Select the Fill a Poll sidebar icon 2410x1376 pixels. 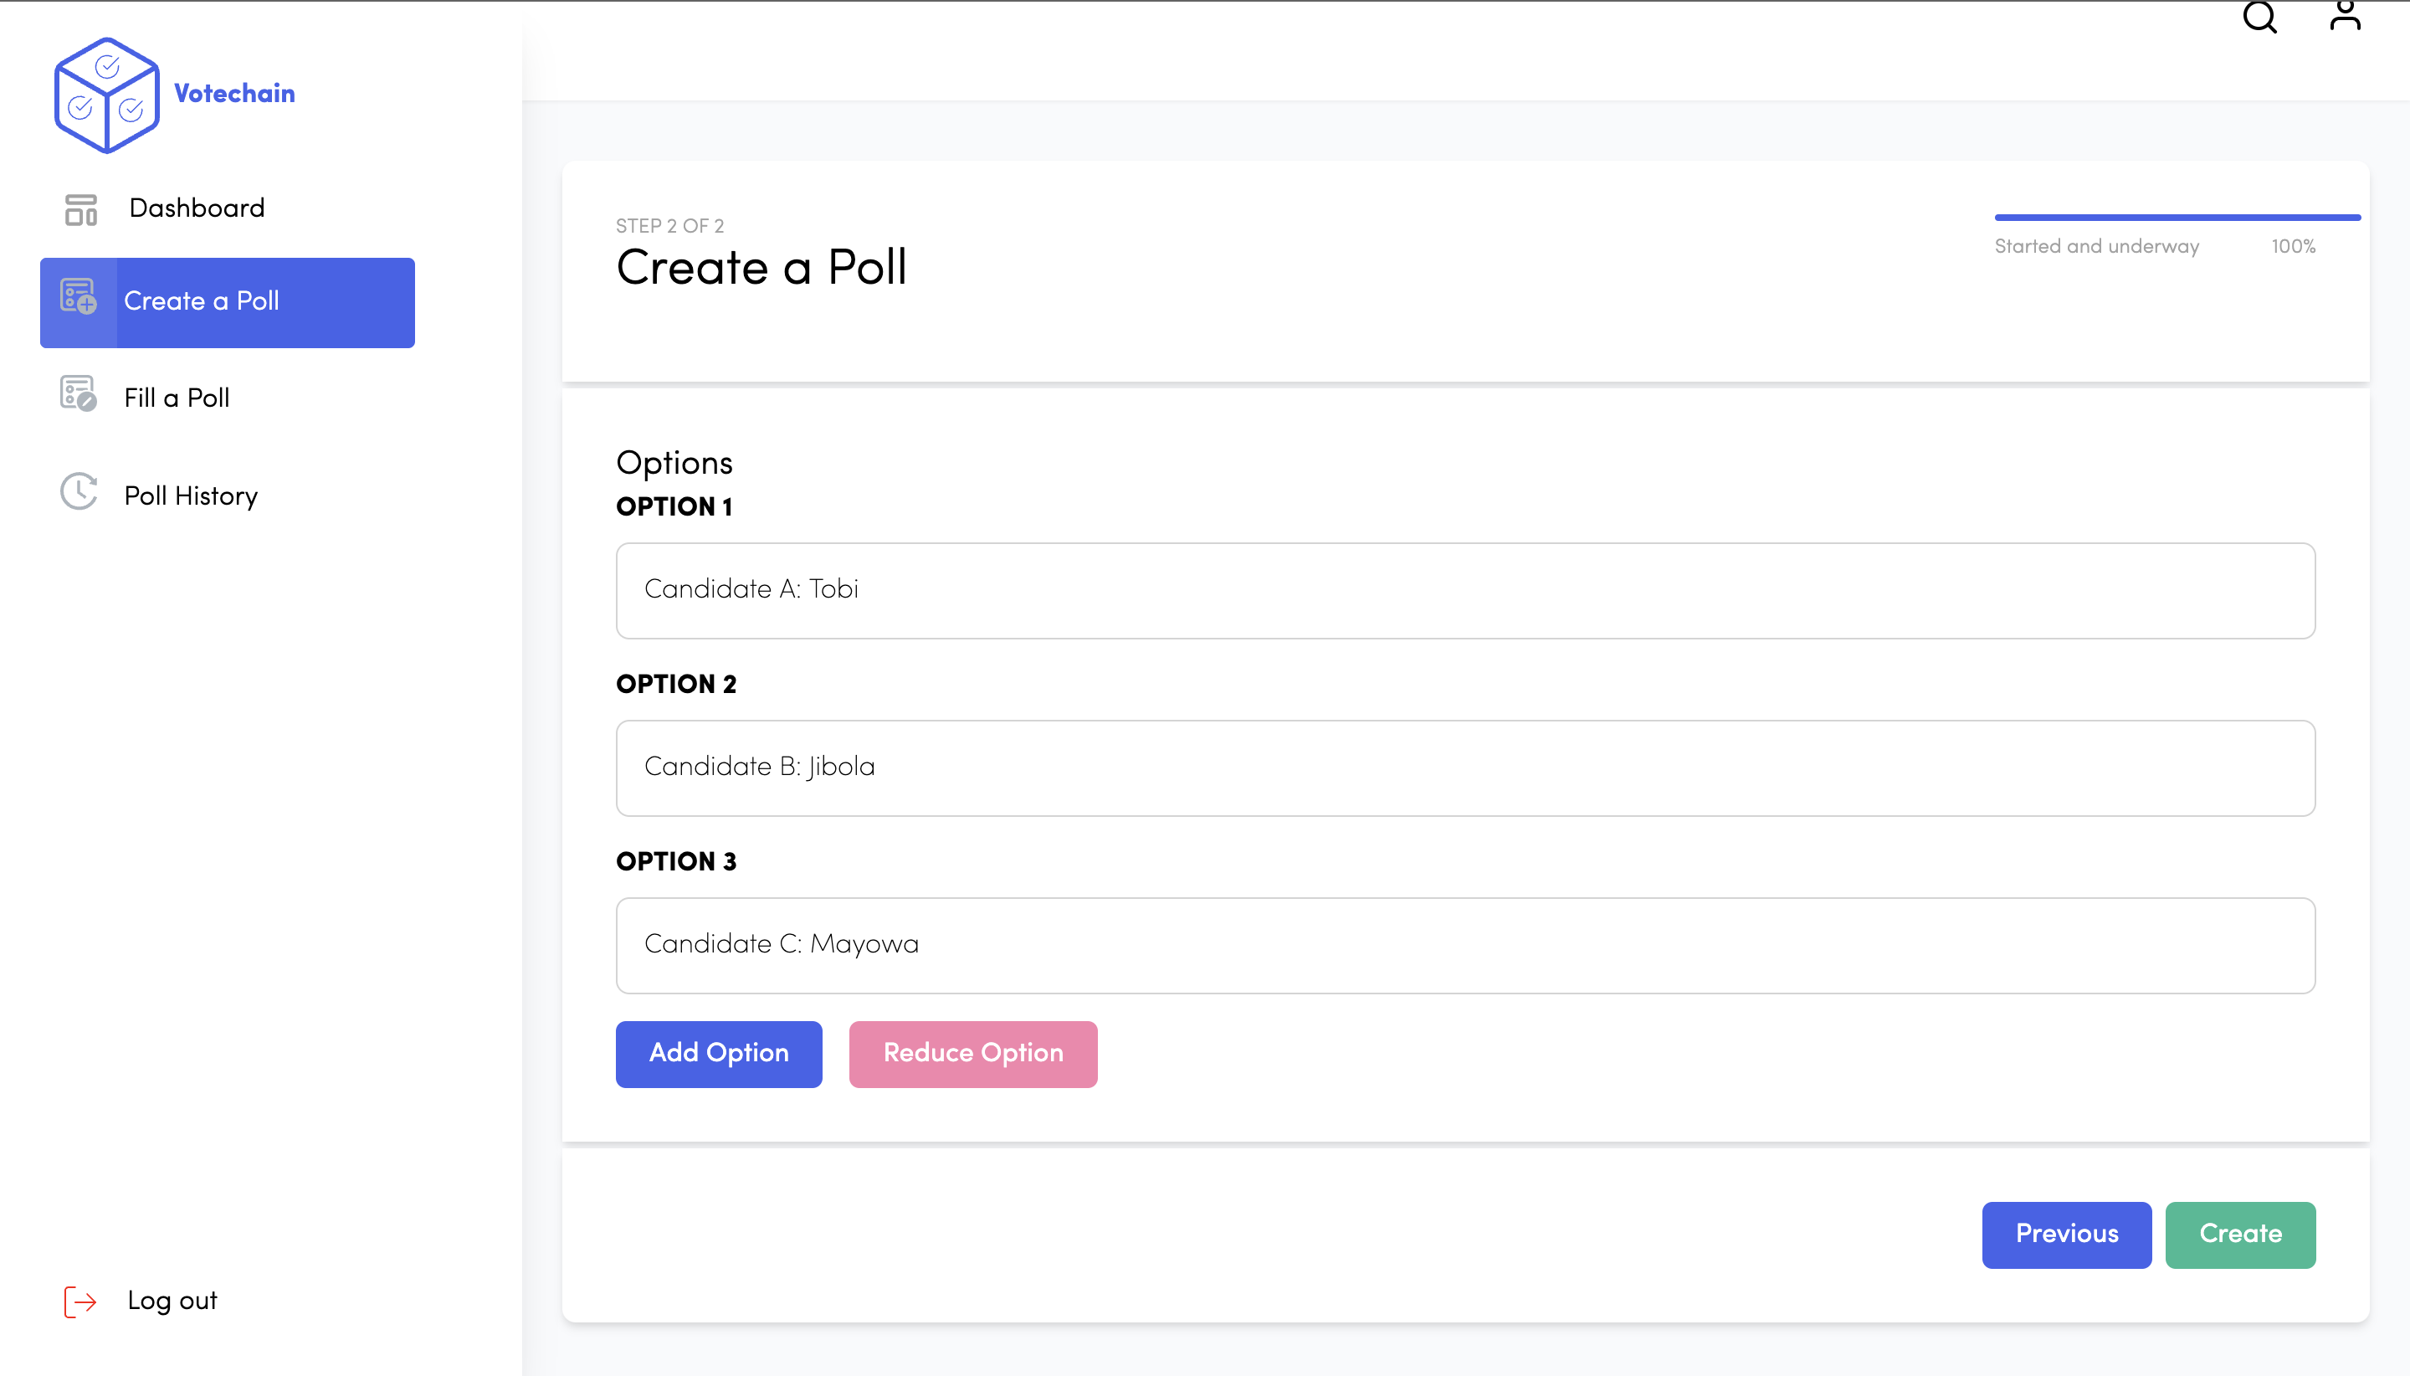(x=76, y=398)
